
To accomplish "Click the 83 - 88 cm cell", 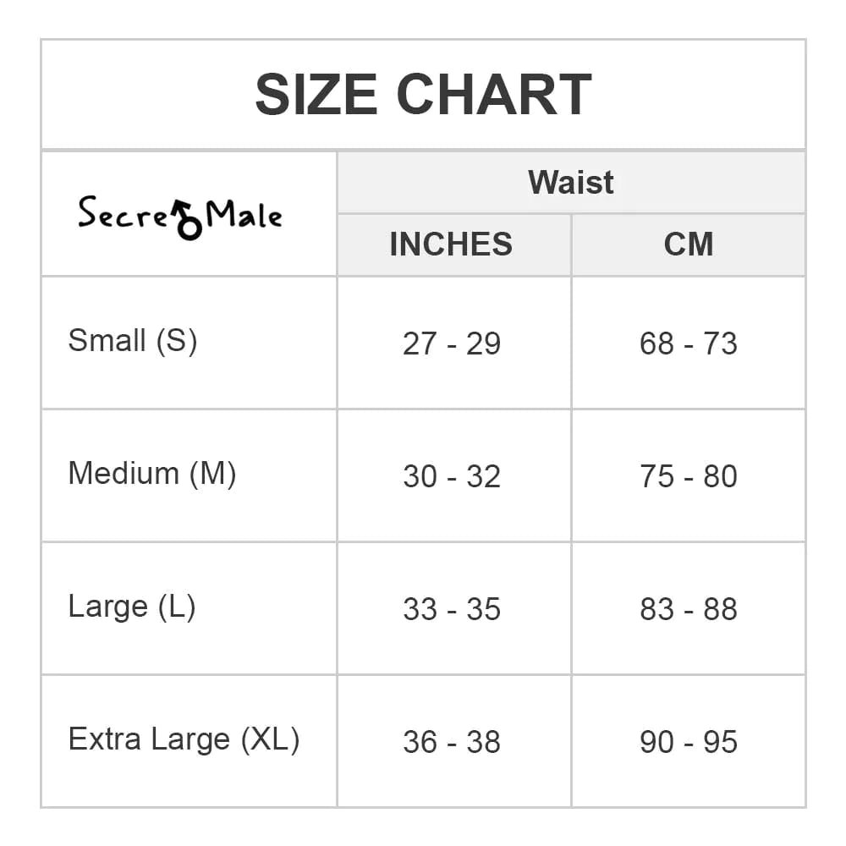I will (x=689, y=609).
